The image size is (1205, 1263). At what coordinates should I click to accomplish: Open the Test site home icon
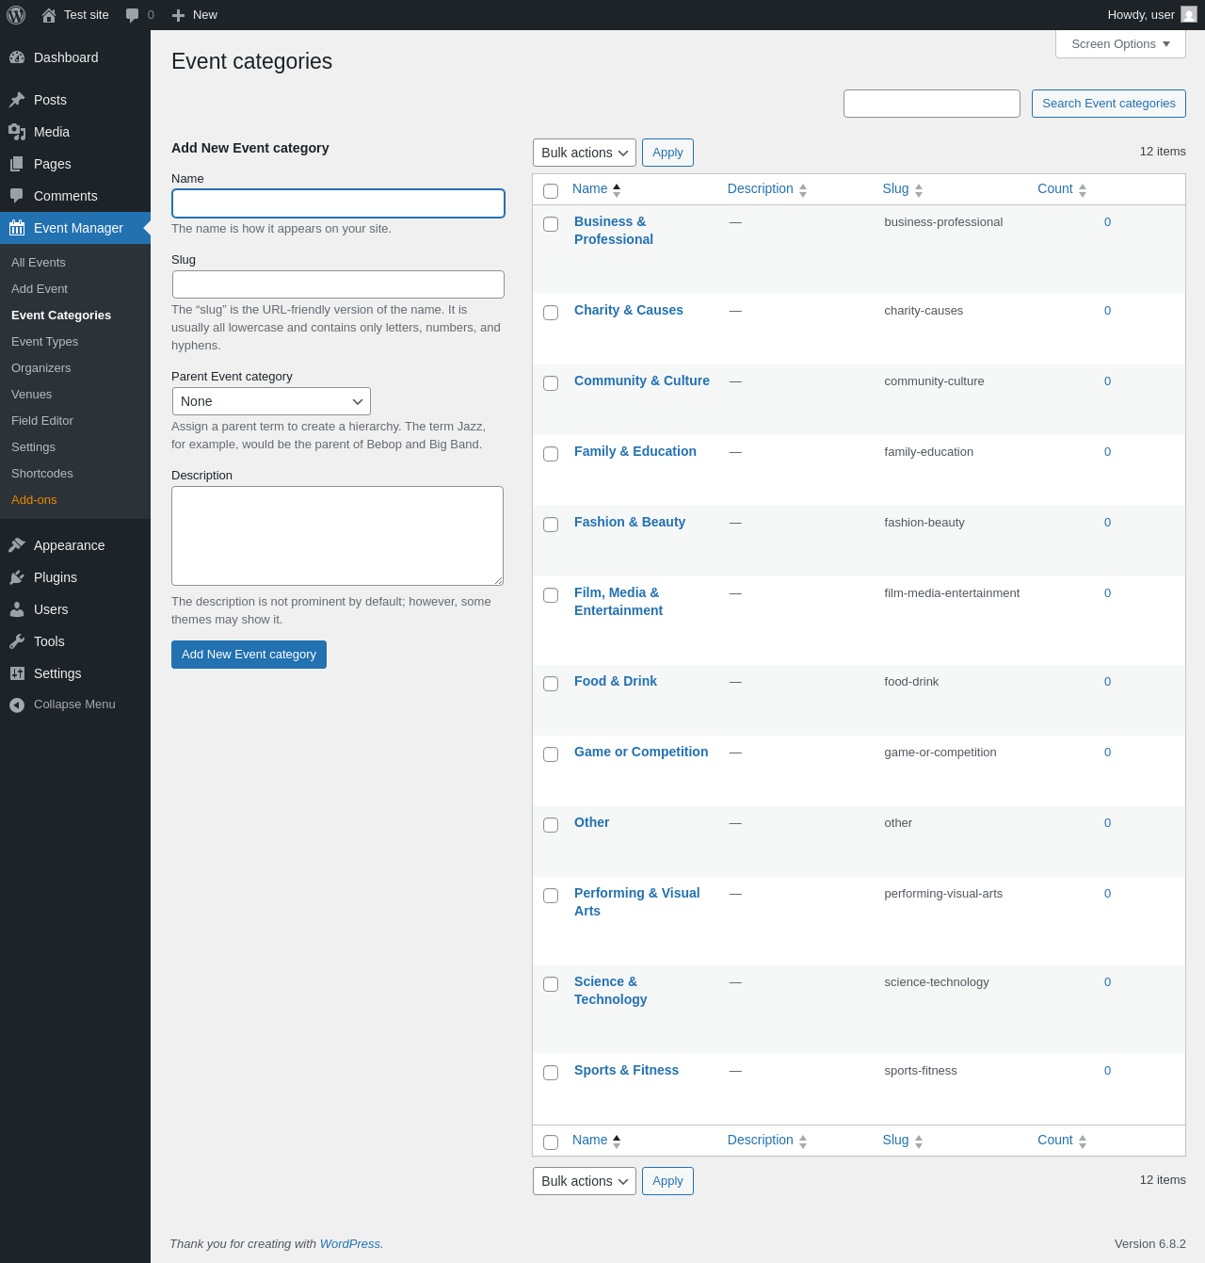tap(49, 15)
